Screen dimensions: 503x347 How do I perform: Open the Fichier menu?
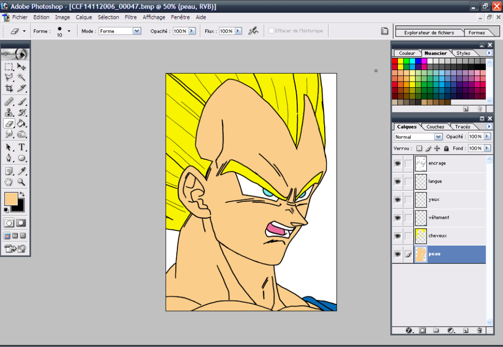pos(20,17)
